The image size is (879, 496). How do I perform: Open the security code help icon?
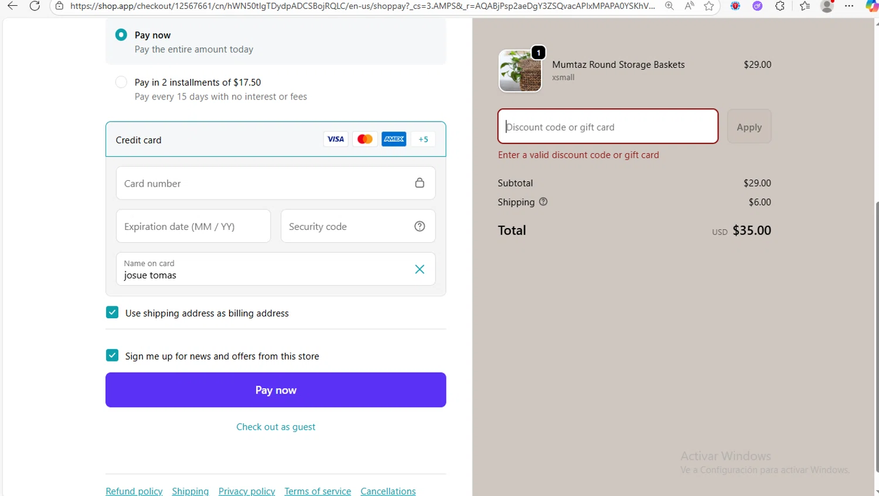(420, 226)
